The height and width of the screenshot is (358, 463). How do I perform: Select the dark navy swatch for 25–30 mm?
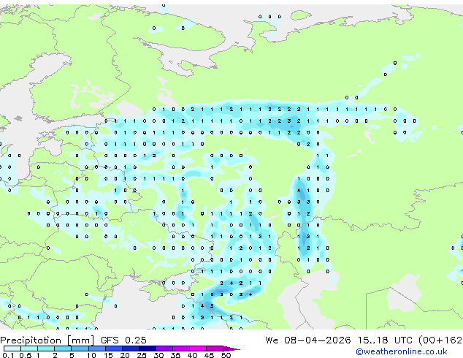click(x=147, y=349)
